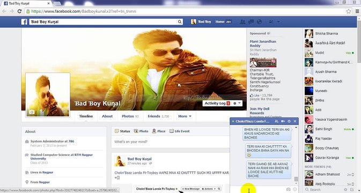Open Join My Dell Rewards ad link
The width and height of the screenshot is (361, 193).
[x=260, y=111]
